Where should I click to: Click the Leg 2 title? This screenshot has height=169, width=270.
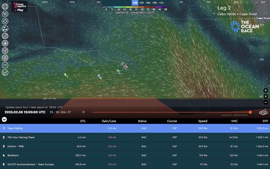click(224, 8)
